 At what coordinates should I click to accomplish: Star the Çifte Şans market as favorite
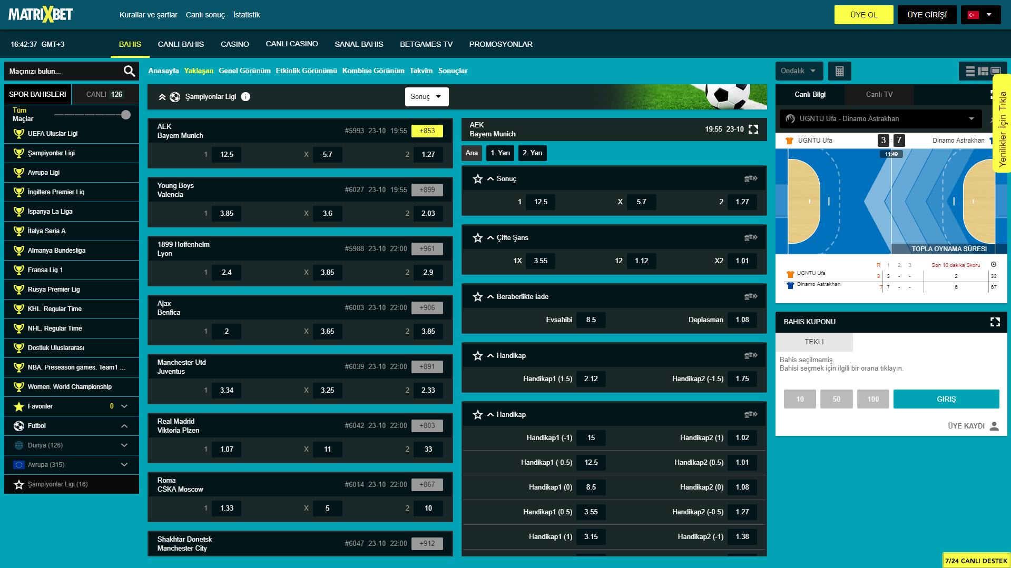(x=478, y=238)
